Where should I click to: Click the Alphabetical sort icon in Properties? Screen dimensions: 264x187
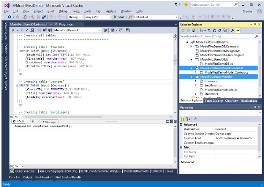(188, 118)
